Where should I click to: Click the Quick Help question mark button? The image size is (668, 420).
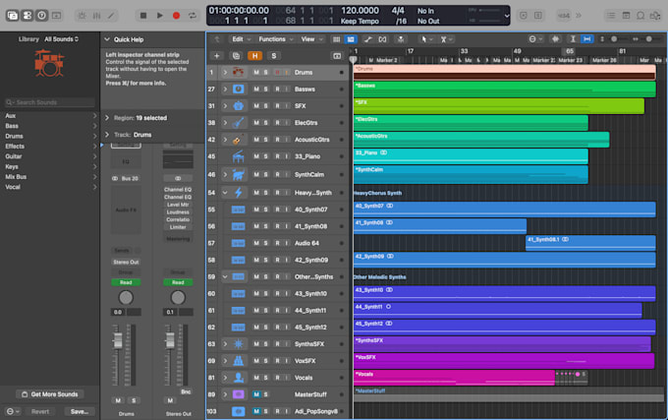point(41,16)
